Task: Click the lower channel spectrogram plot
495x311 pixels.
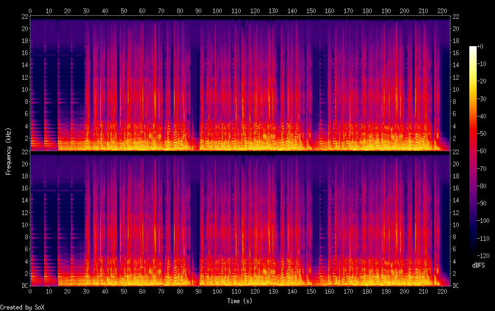Action: click(x=240, y=219)
